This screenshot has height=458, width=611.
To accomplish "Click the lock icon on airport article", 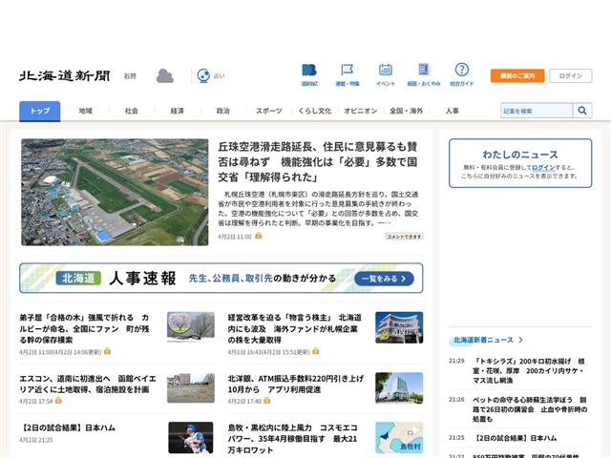I will click(259, 236).
